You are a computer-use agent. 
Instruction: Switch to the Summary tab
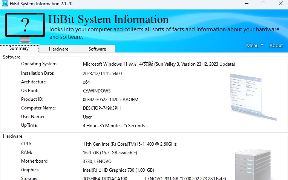pos(19,49)
